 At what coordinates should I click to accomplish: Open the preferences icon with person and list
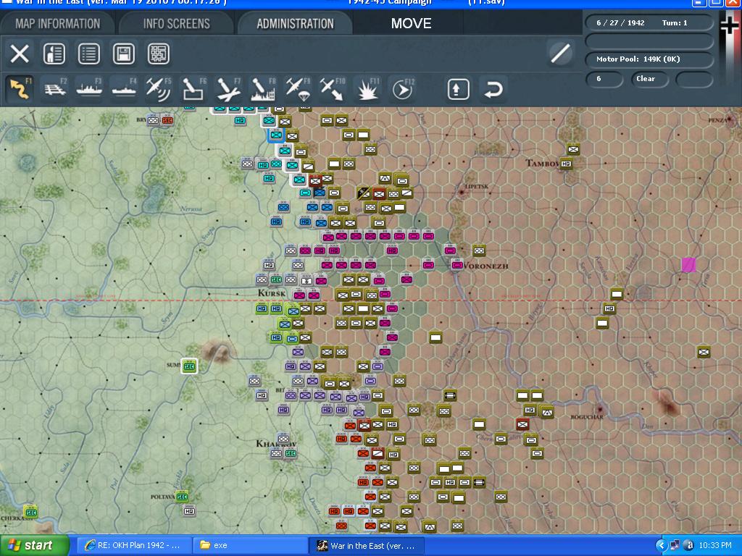[54, 54]
